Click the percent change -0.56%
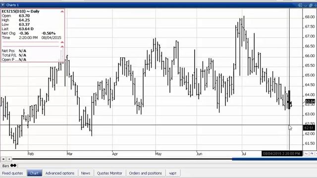The image size is (317, 178). pyautogui.click(x=49, y=33)
